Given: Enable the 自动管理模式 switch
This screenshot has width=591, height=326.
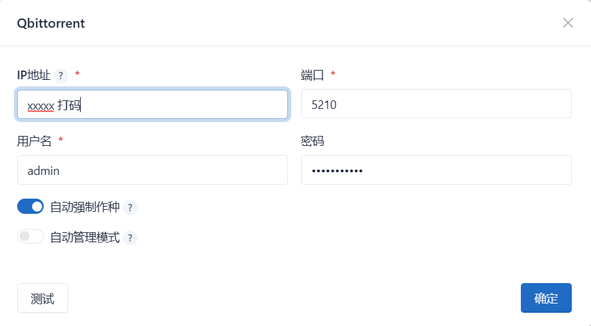Looking at the screenshot, I should 30,236.
